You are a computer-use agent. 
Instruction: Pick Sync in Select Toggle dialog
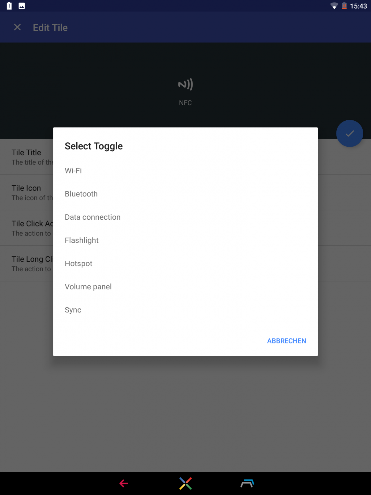pyautogui.click(x=185, y=310)
